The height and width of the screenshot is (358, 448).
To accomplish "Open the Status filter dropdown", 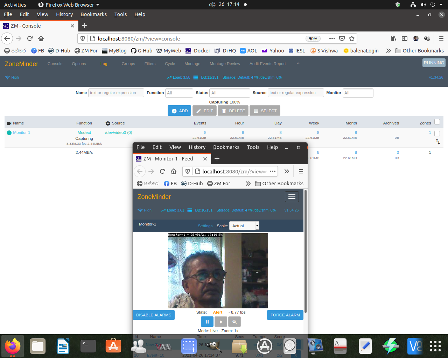I will pos(230,93).
